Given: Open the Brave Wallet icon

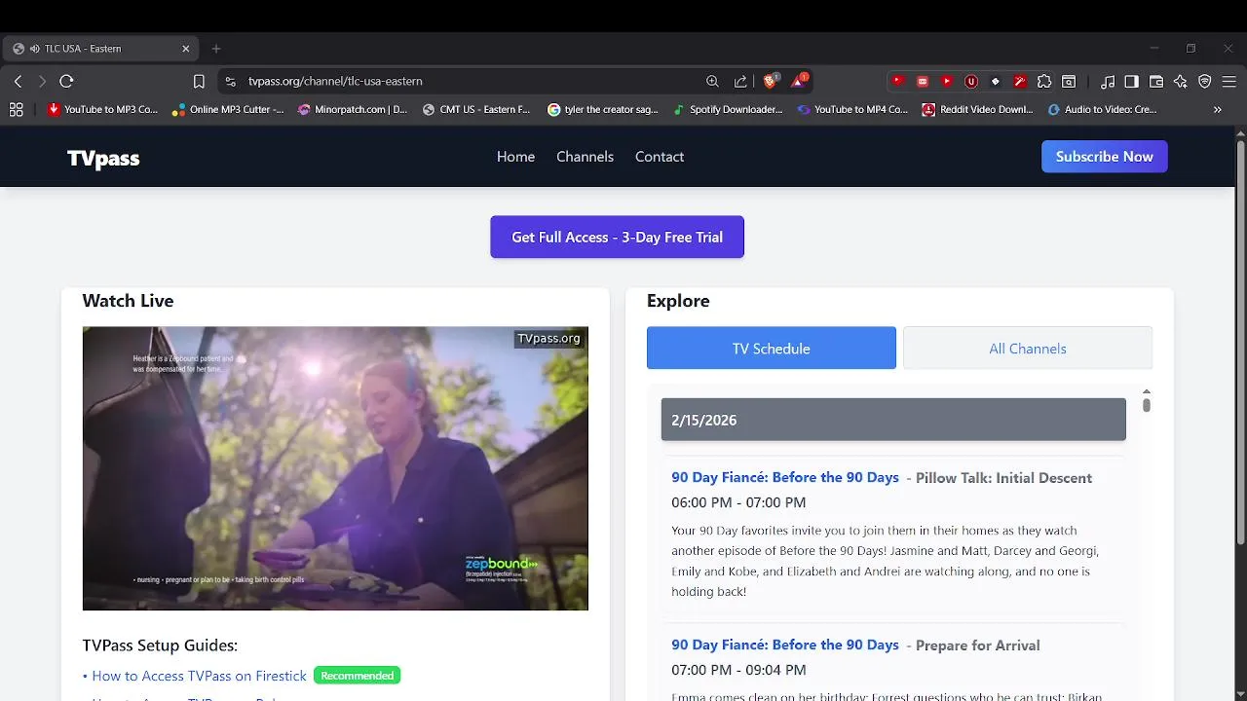Looking at the screenshot, I should (1156, 82).
